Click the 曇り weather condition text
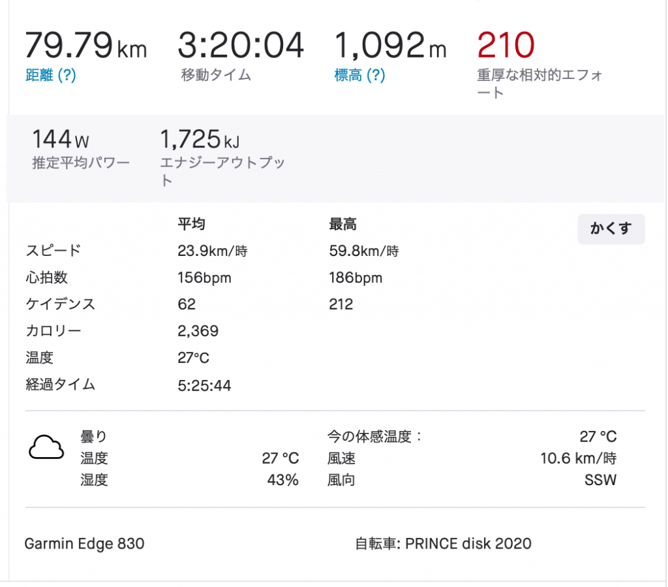Viewport: 668px width, 587px height. pyautogui.click(x=93, y=437)
